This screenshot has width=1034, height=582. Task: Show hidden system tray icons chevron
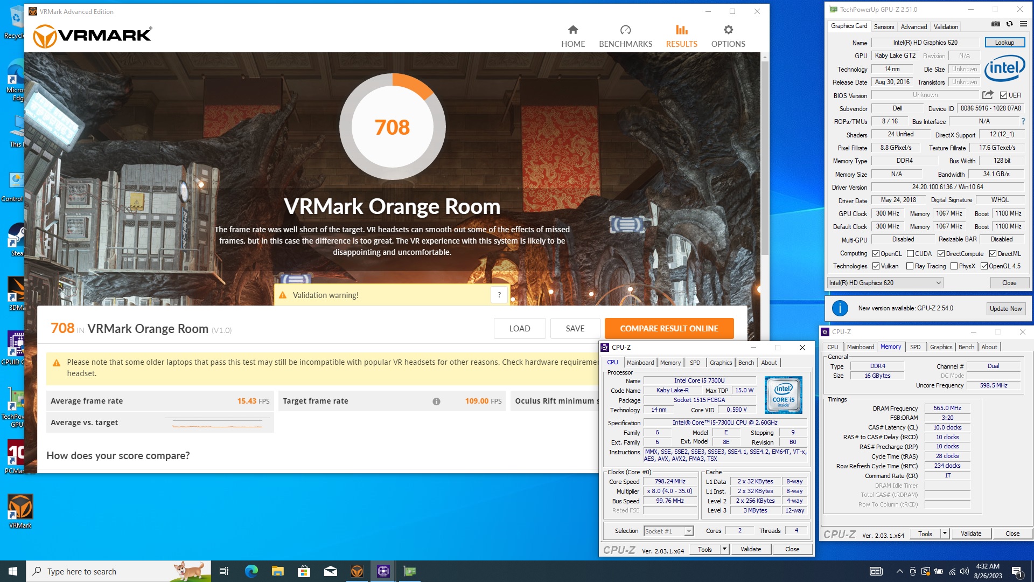click(899, 571)
